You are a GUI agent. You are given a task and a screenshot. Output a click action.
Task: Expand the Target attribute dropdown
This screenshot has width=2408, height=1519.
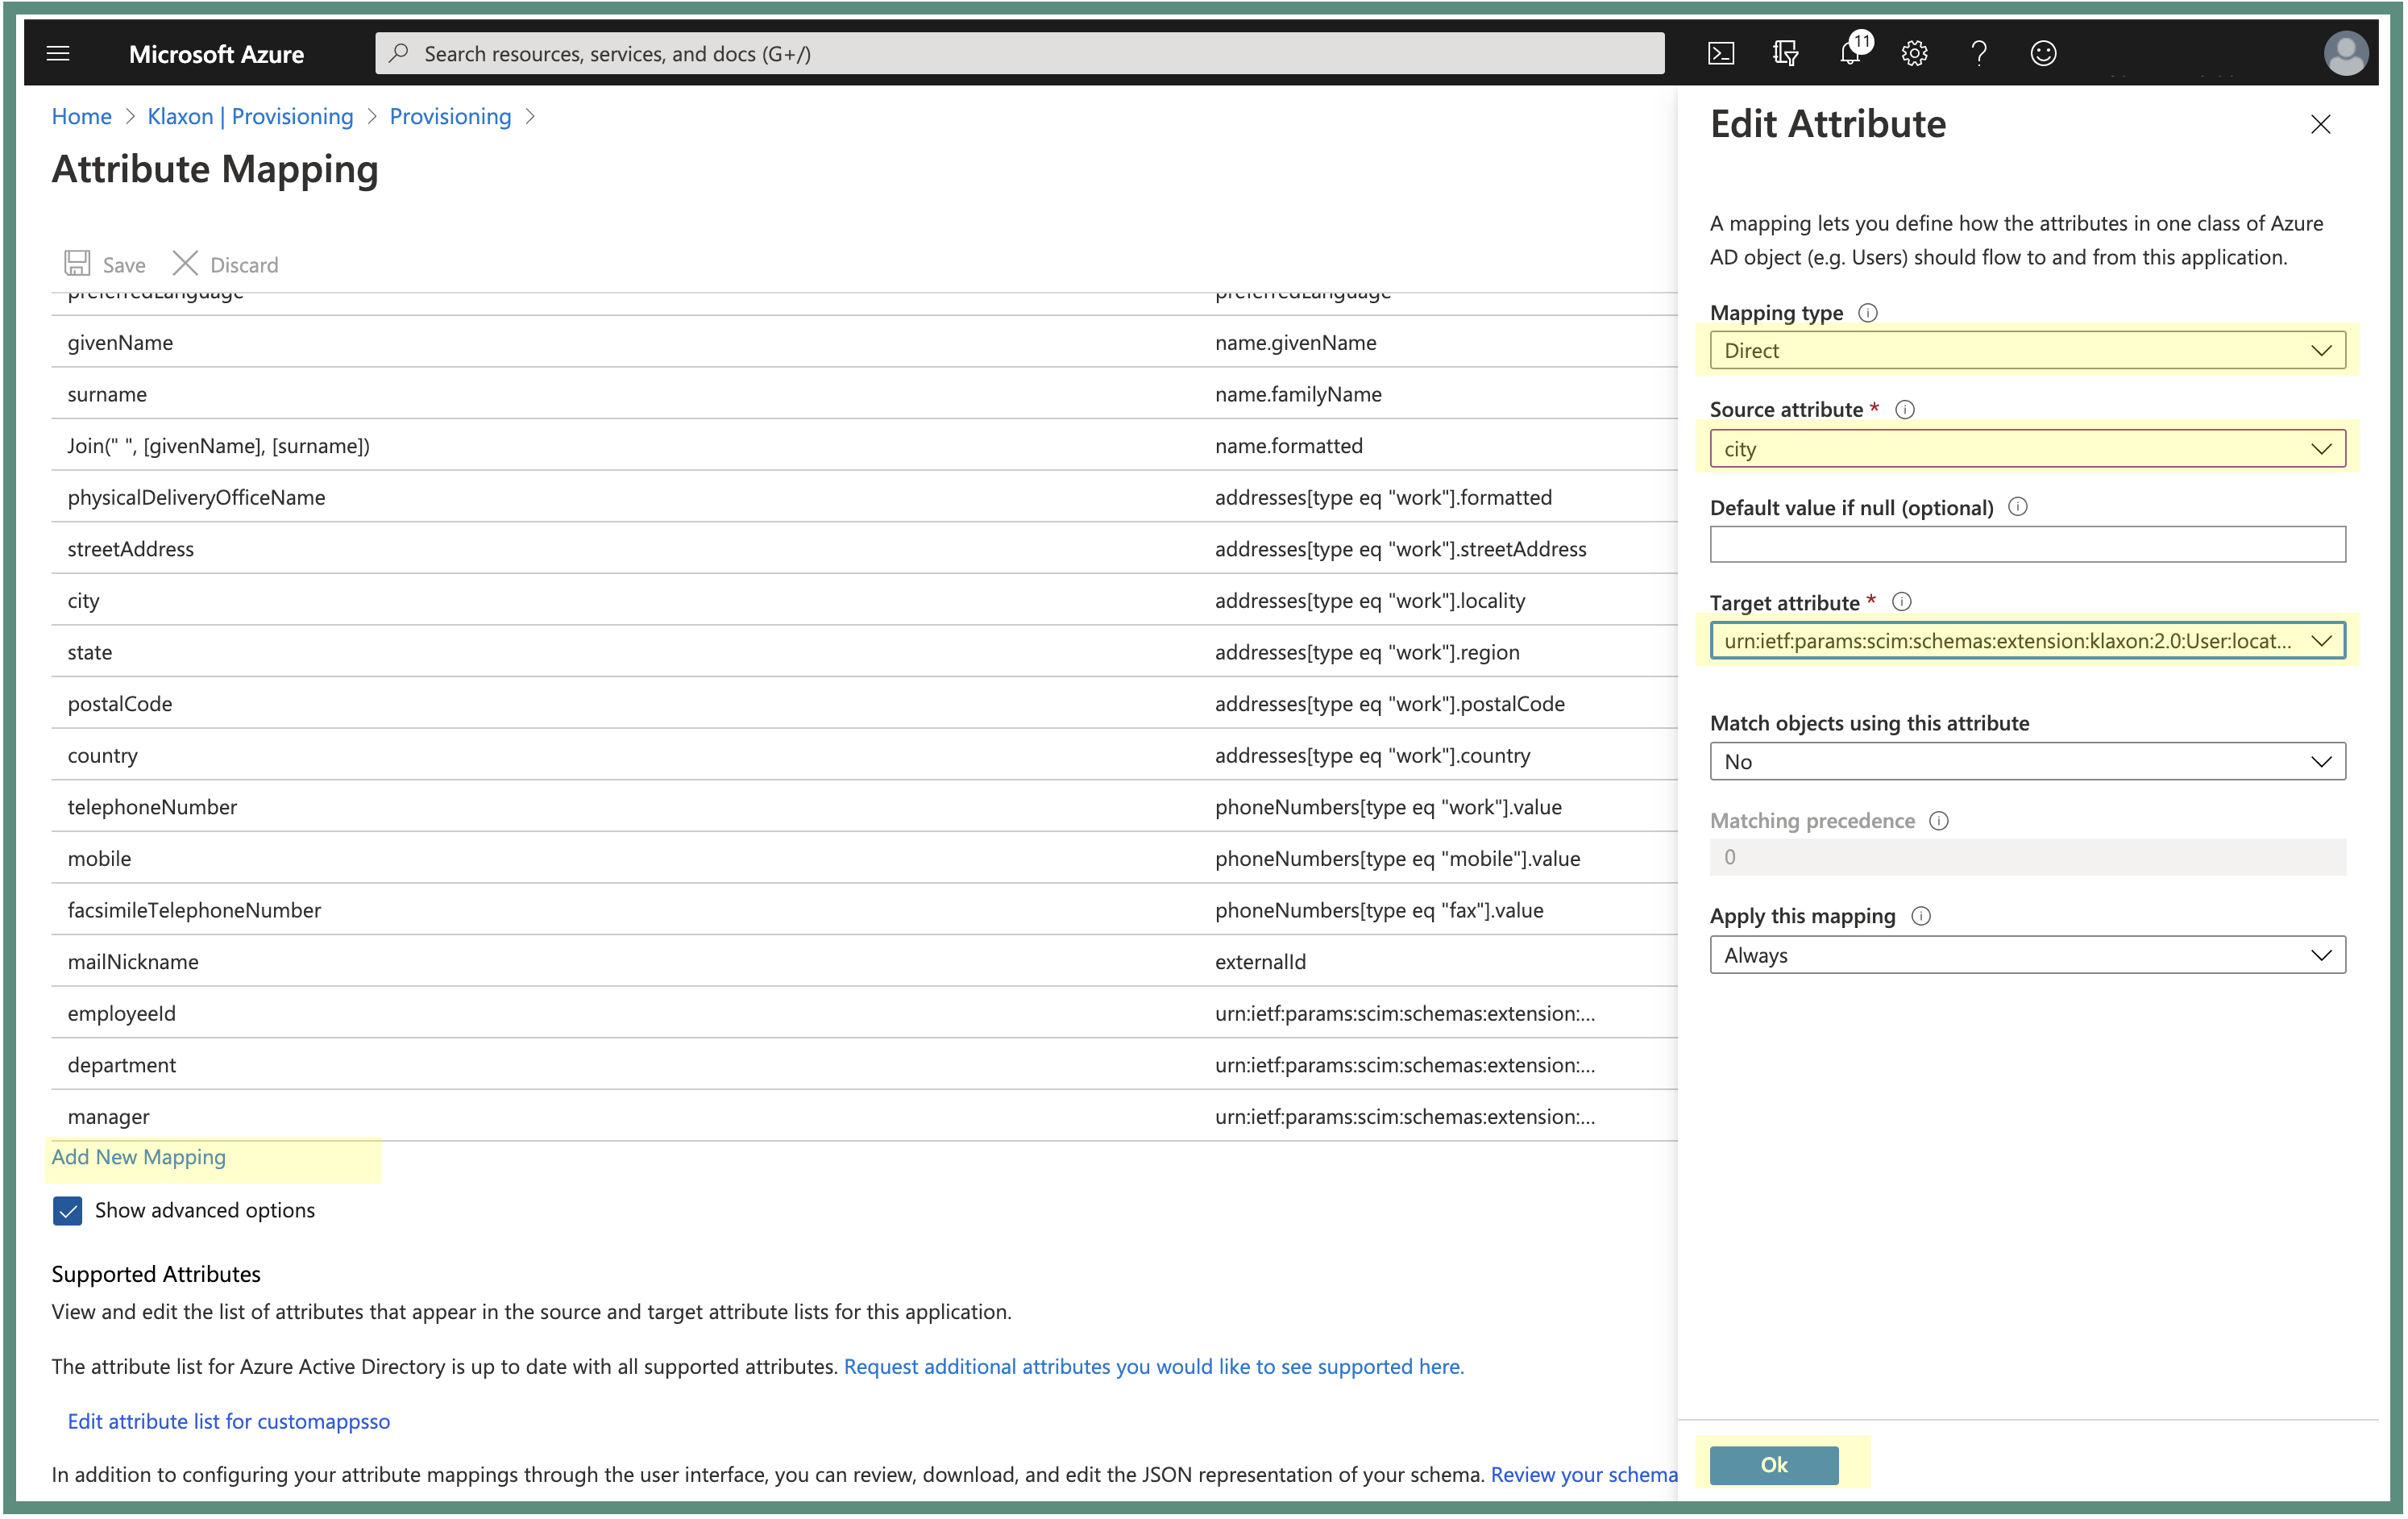[x=2026, y=640]
